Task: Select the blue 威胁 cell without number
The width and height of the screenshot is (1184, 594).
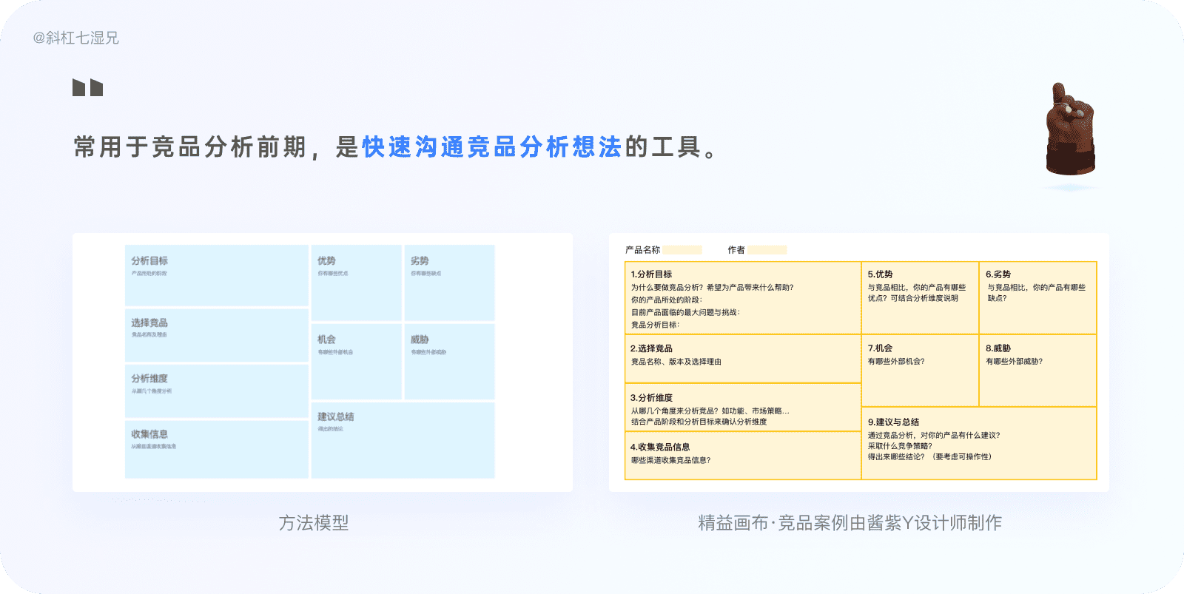Action: point(449,361)
